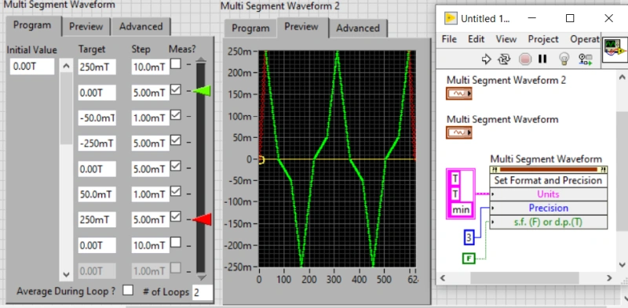Uncheck Meas for 50.0mT row
The image size is (628, 308).
pos(175,191)
